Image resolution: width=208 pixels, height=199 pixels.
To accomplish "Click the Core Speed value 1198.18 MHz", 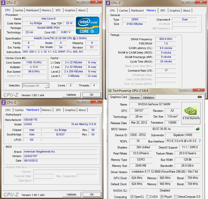I will tap(34, 62).
